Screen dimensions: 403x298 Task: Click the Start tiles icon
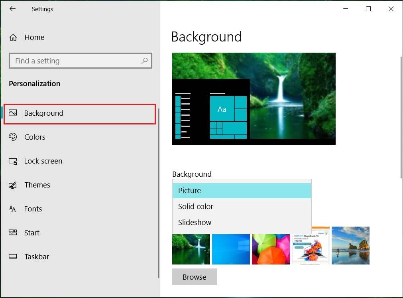(13, 233)
